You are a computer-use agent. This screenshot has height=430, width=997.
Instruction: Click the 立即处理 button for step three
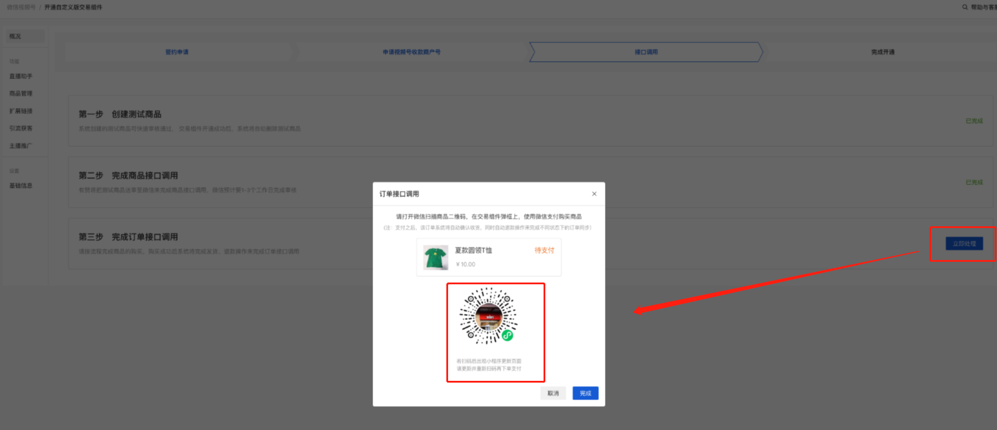tap(964, 243)
